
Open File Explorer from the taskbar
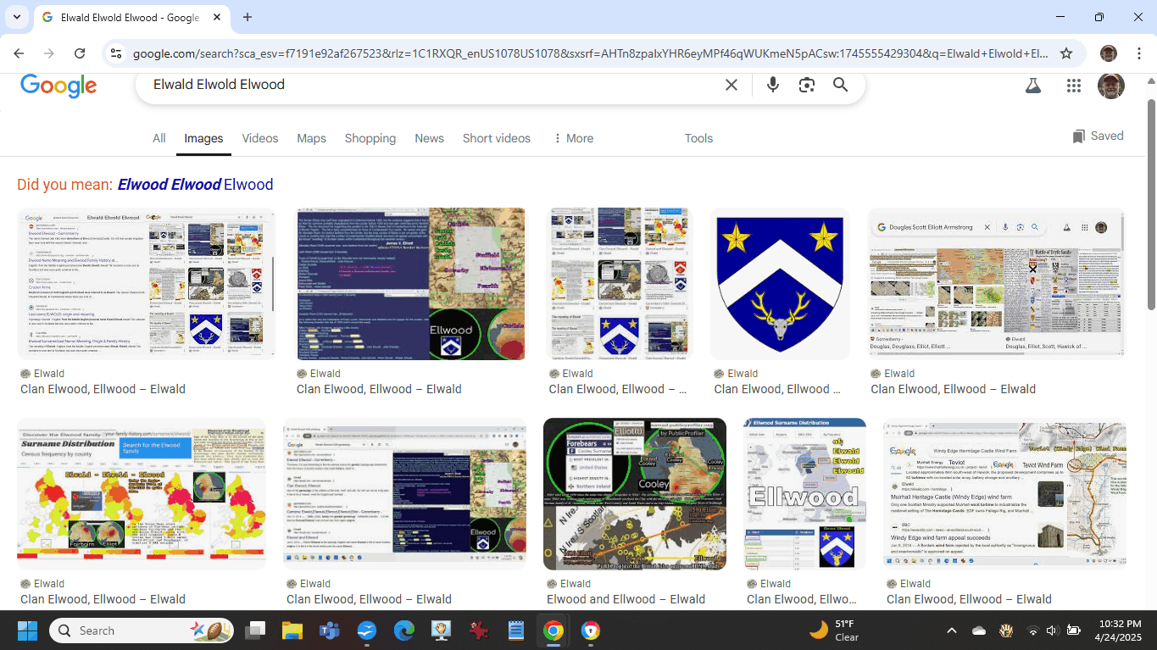point(292,631)
